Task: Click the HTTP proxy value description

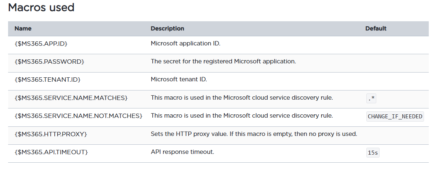Action: pyautogui.click(x=254, y=134)
